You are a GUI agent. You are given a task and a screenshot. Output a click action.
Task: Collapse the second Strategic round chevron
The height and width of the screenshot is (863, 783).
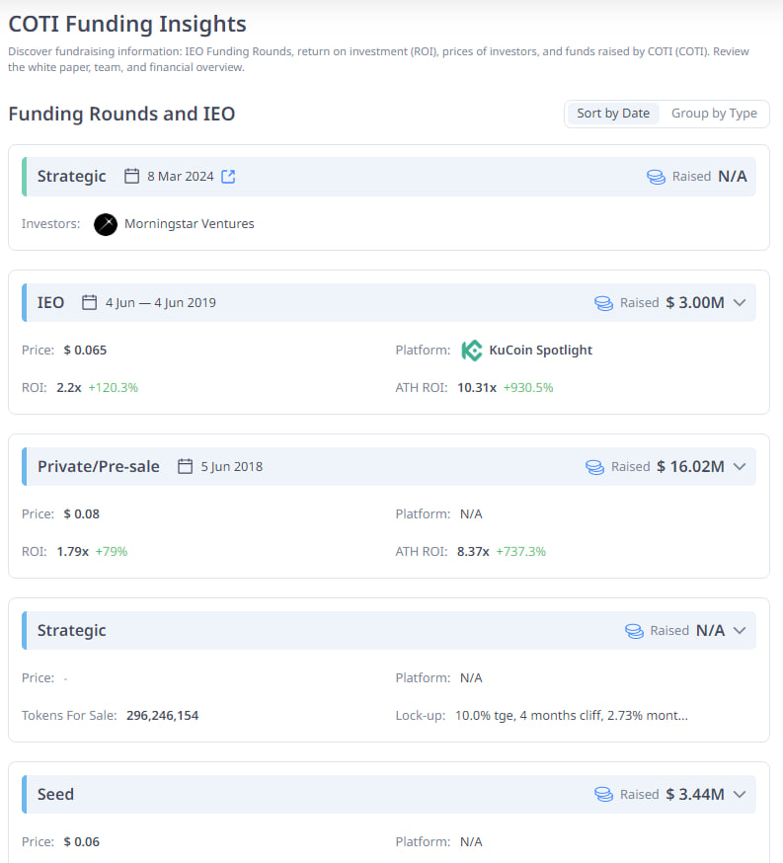click(x=740, y=631)
